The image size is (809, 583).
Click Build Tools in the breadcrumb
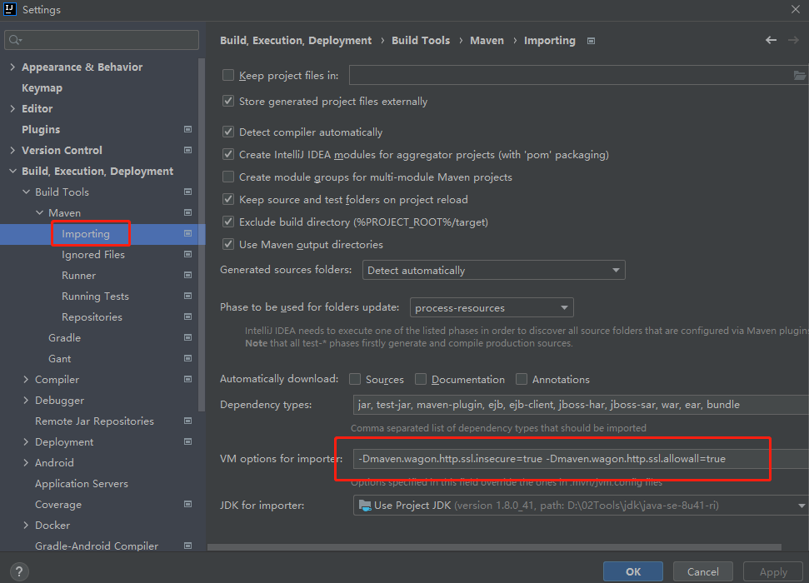421,40
